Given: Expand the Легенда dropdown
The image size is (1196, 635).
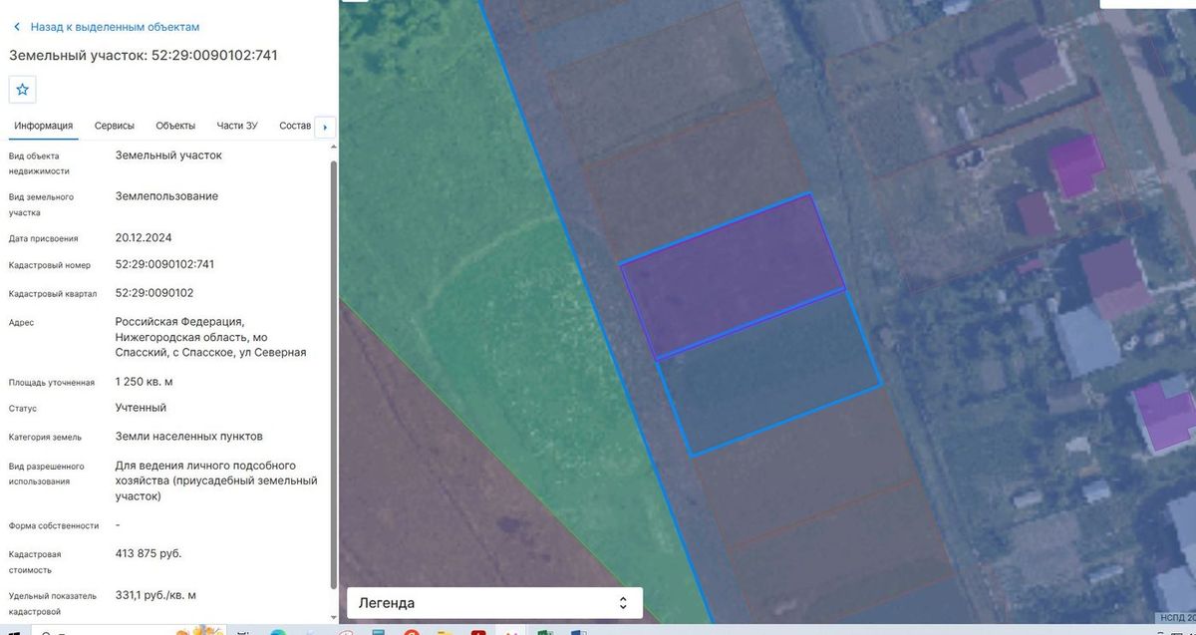Looking at the screenshot, I should click(x=494, y=603).
